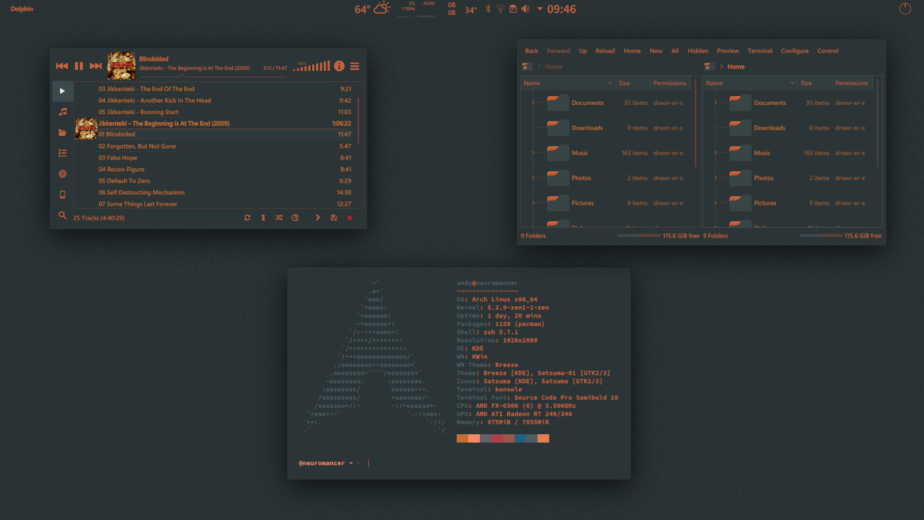924x520 pixels.
Task: Expand Photos folder in left pane
Action: tap(533, 178)
